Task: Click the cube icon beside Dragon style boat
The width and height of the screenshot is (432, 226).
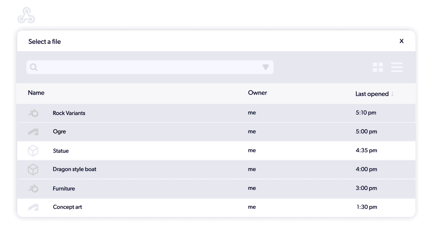Action: (x=33, y=169)
